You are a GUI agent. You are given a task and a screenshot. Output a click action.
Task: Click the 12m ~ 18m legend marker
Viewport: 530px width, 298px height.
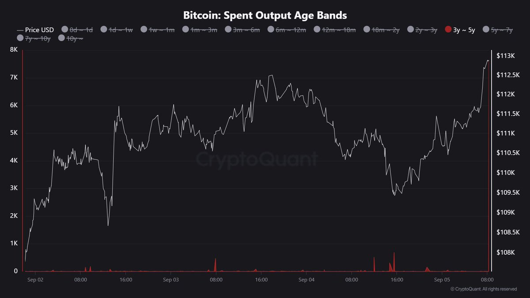317,30
